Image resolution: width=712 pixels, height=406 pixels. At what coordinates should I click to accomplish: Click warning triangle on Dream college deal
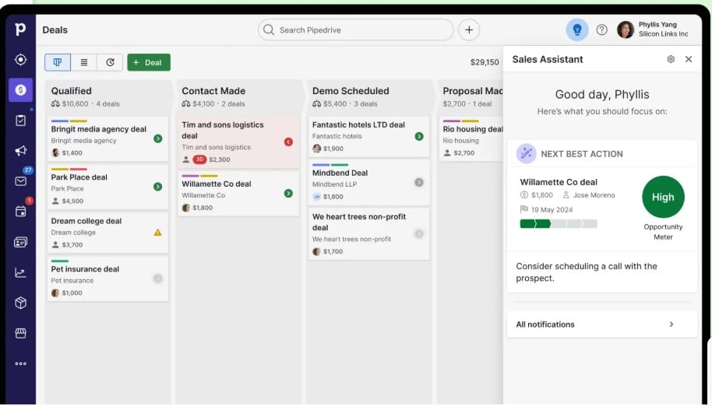pos(157,233)
